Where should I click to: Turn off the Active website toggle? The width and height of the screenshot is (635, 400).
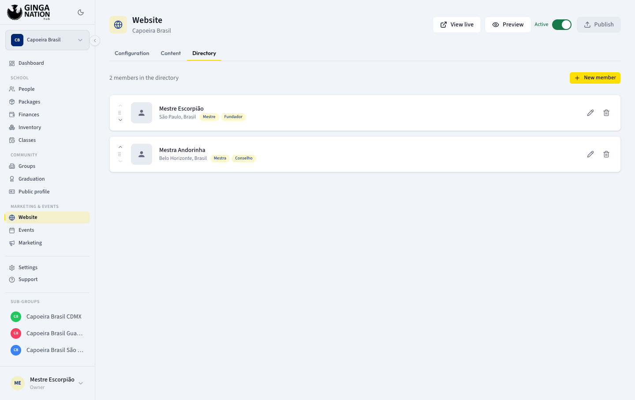pyautogui.click(x=562, y=25)
